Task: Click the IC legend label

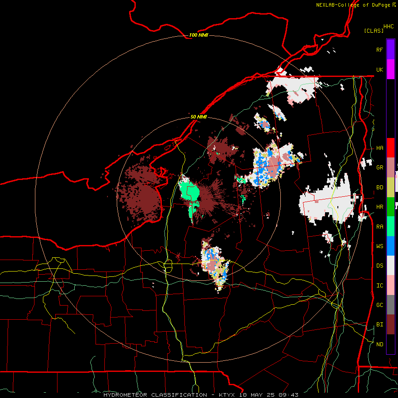Action: point(379,286)
